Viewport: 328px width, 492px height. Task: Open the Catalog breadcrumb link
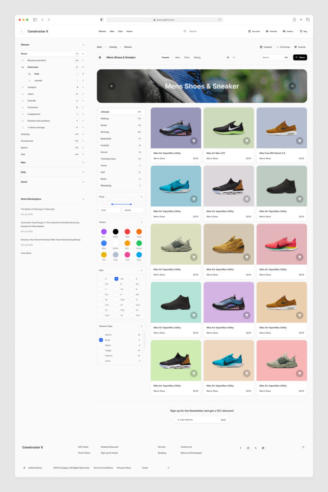tap(113, 47)
